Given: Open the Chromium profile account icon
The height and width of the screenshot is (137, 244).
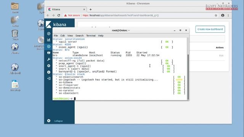Looking at the screenshot, I should [x=223, y=15].
